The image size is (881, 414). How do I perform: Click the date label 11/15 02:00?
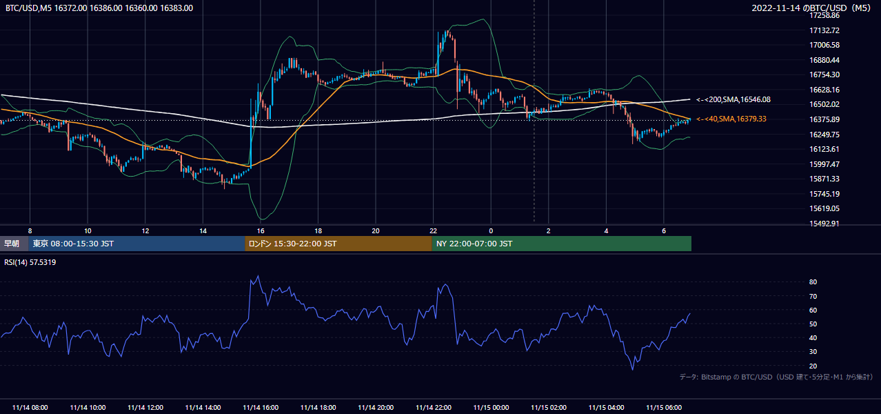click(x=549, y=408)
